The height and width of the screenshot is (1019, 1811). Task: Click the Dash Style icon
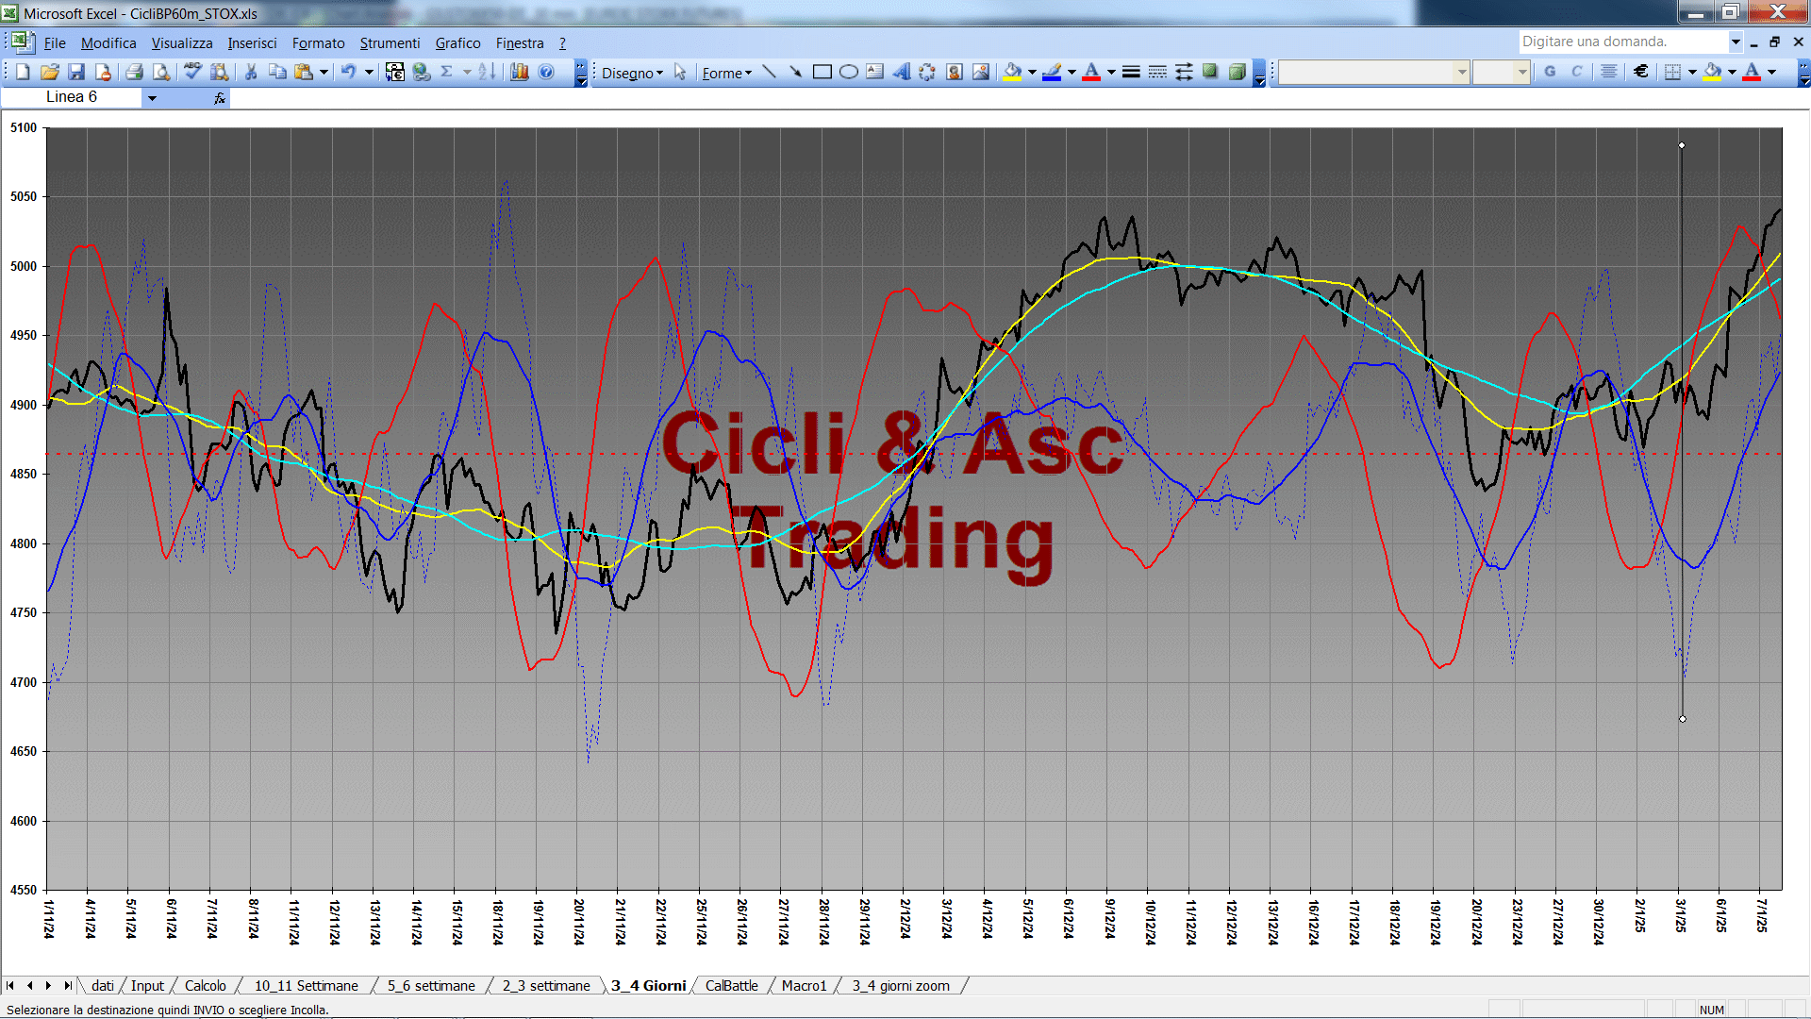[x=1157, y=73]
